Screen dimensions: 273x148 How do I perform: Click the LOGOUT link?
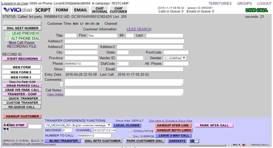[x=264, y=3]
